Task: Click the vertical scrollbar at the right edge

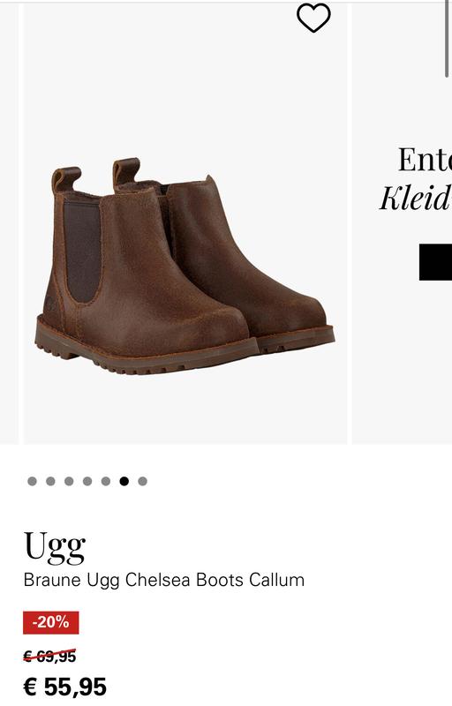Action: (447, 40)
